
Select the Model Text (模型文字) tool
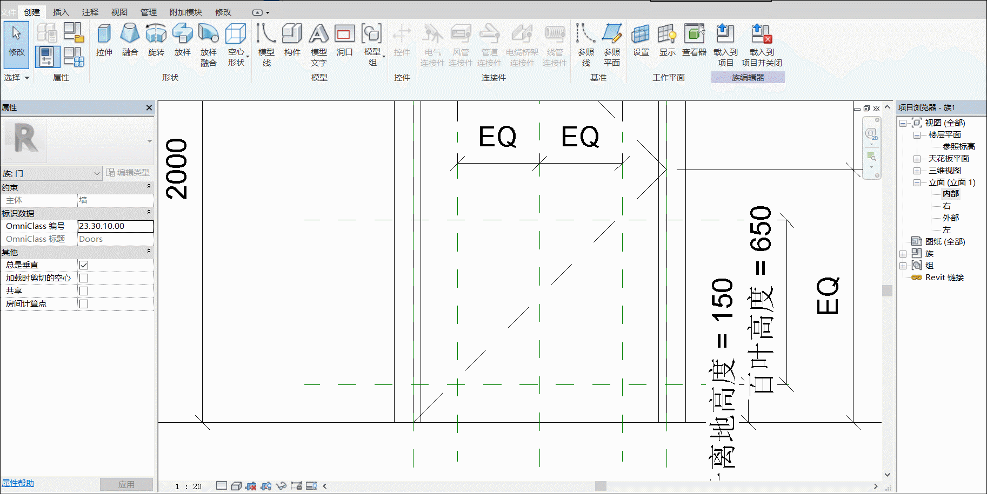coord(319,45)
